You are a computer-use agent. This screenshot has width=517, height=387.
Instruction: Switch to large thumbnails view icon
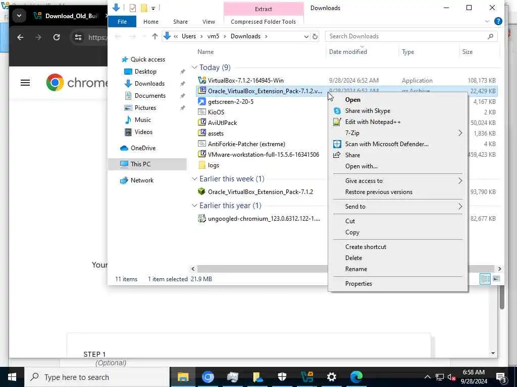[496, 279]
